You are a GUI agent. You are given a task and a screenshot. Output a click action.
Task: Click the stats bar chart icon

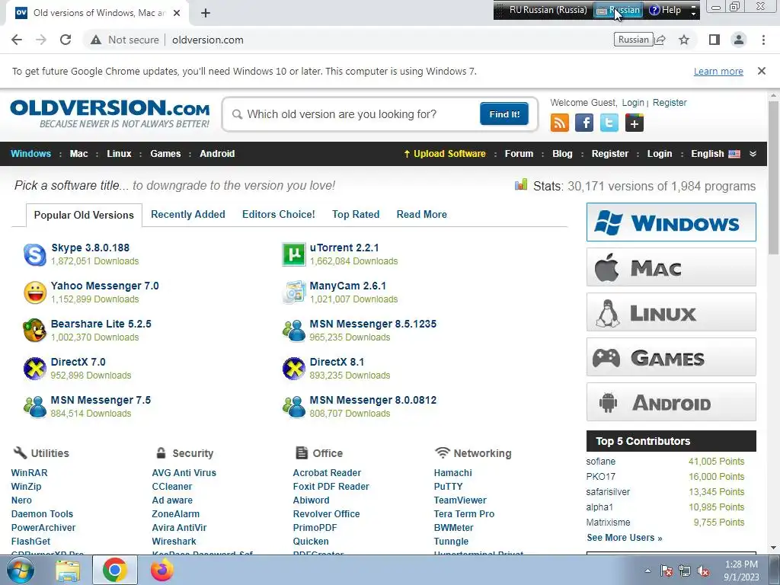click(x=521, y=185)
